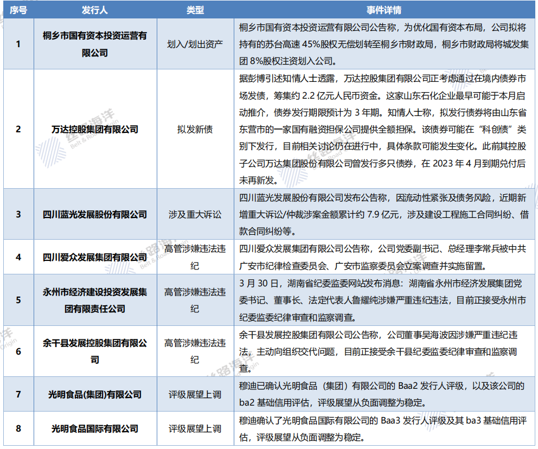Screen dimensions: 538x449
Task: Click the 涉及重大诉讼 type cell
Action: [x=195, y=214]
